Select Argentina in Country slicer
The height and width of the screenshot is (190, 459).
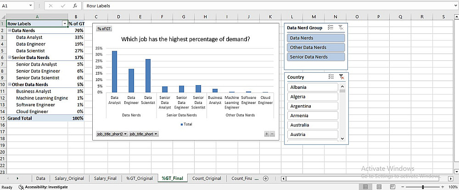312,106
